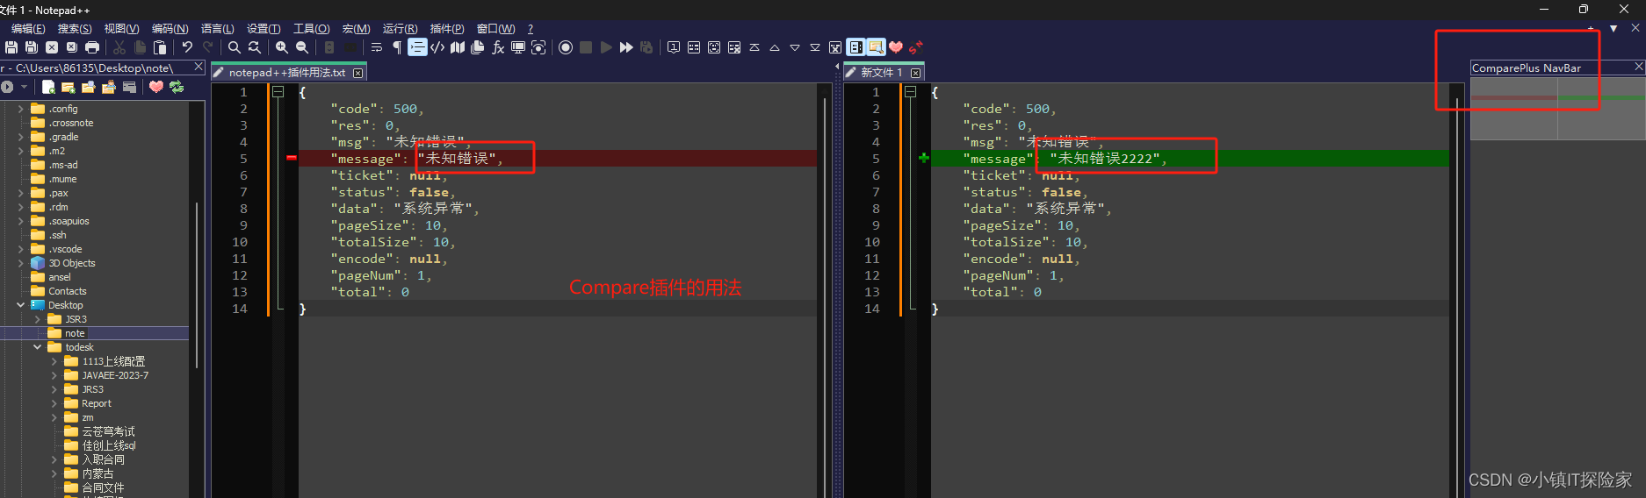Close the folder workspace panel
Viewport: 1646px width, 498px height.
click(199, 67)
